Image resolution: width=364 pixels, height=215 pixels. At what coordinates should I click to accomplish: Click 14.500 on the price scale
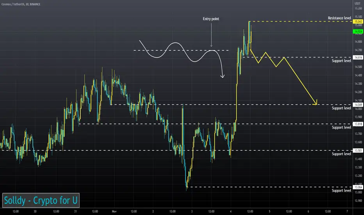358,67
